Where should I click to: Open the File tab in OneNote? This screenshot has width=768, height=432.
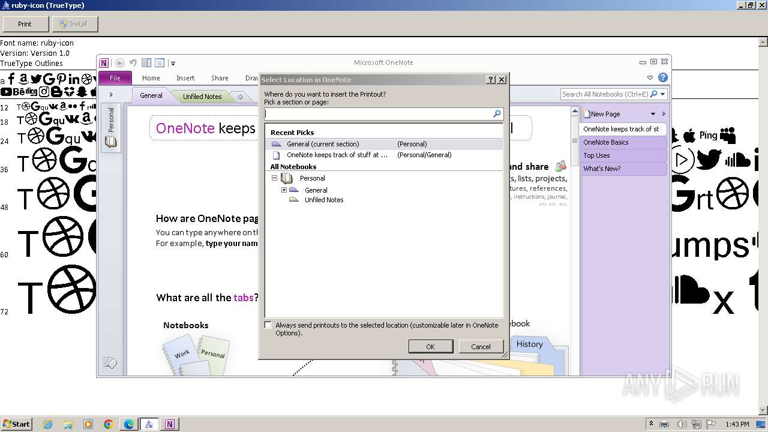(115, 78)
